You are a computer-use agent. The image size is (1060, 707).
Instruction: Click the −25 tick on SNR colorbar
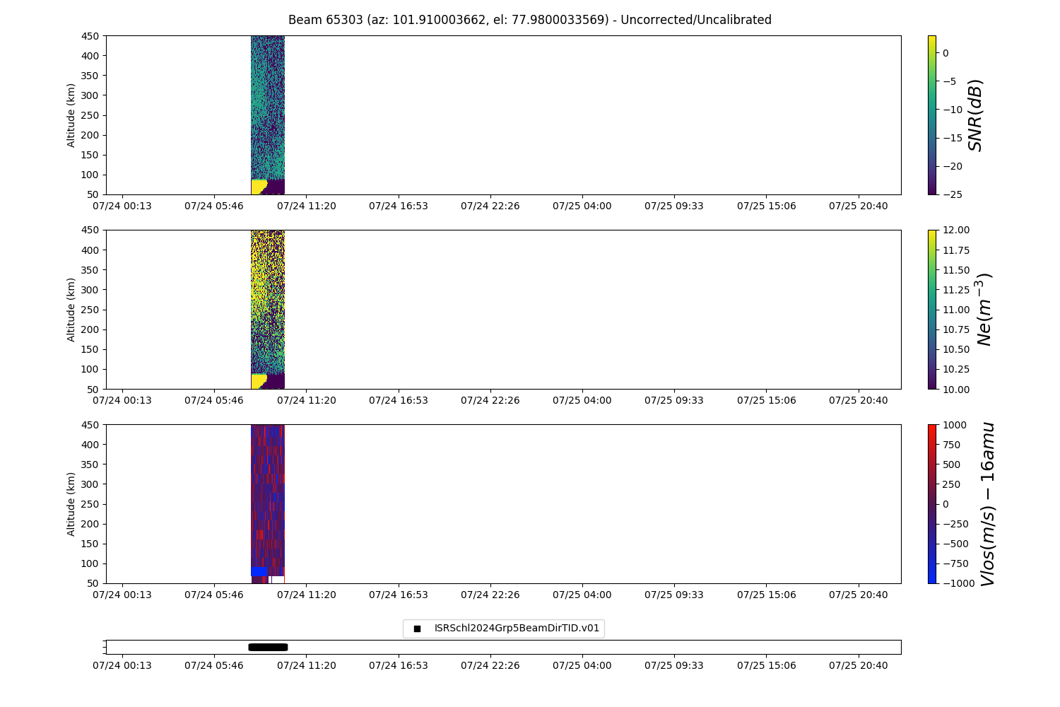[950, 194]
